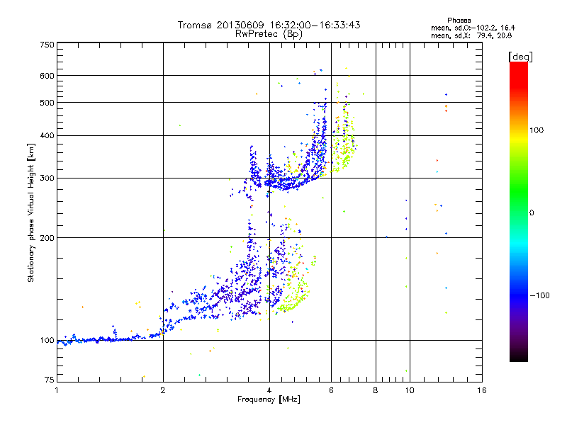Click the "[deg]" colorbar unit label
The height and width of the screenshot is (425, 567).
point(520,57)
